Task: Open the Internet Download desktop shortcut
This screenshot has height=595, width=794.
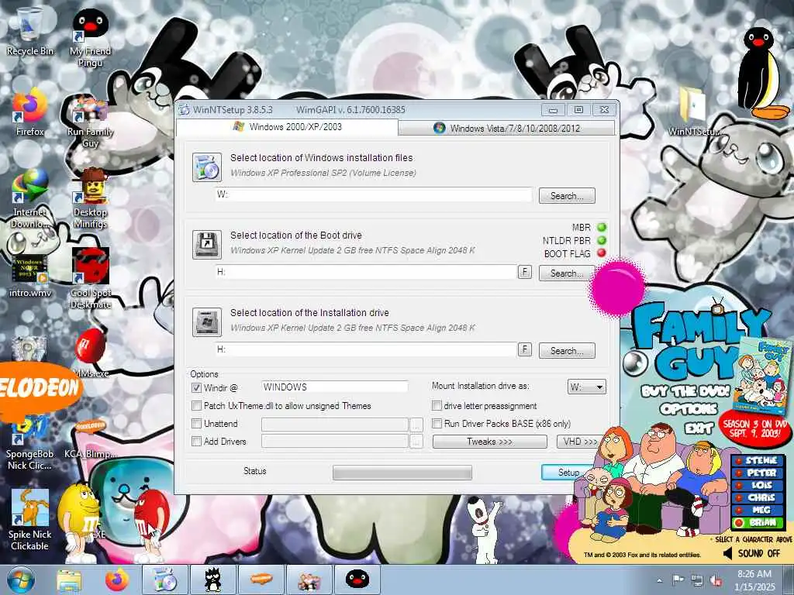Action: pyautogui.click(x=30, y=198)
